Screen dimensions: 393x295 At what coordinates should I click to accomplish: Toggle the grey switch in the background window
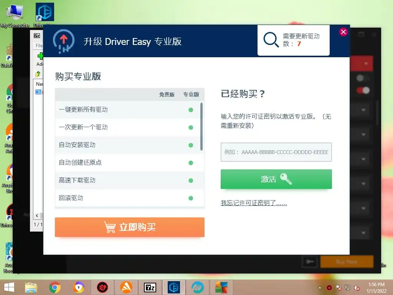(363, 78)
